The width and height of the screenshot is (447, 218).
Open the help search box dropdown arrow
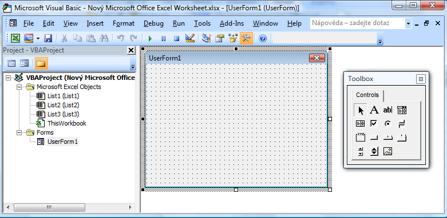pos(408,23)
